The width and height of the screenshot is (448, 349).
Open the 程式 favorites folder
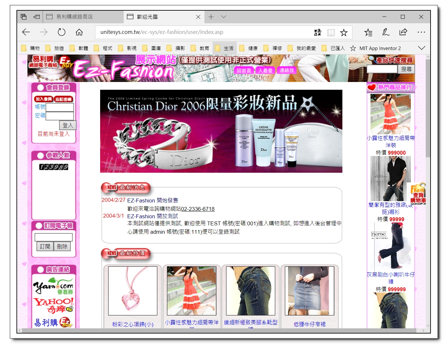pyautogui.click(x=103, y=48)
